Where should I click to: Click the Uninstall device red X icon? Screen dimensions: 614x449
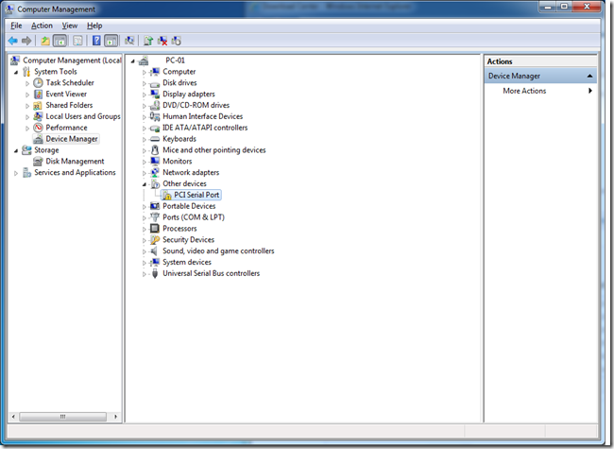[162, 41]
